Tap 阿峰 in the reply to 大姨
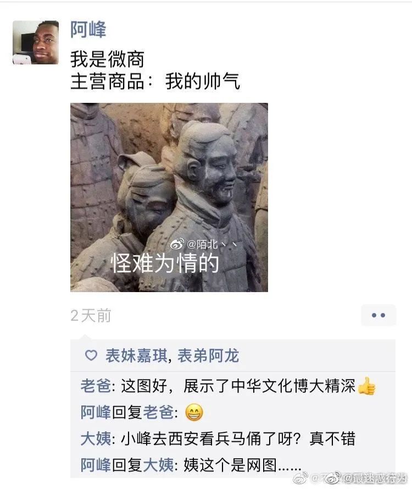The height and width of the screenshot is (489, 412). pyautogui.click(x=96, y=465)
